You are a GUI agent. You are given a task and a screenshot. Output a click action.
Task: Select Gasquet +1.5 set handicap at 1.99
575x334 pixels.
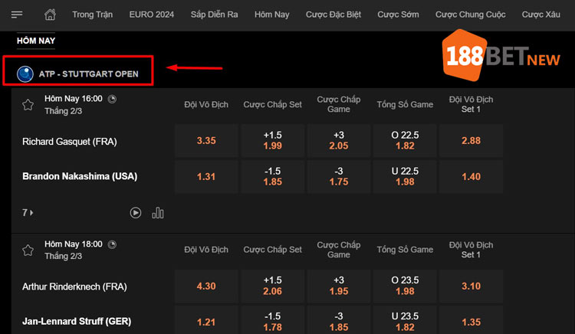click(272, 141)
